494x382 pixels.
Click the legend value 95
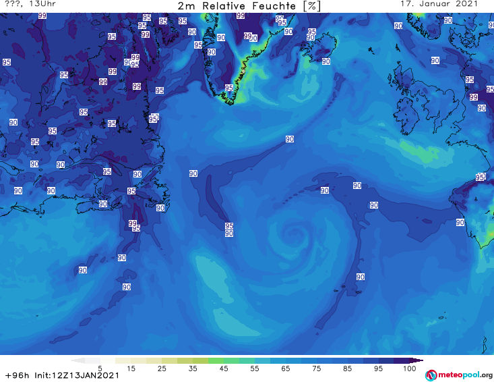(378, 369)
